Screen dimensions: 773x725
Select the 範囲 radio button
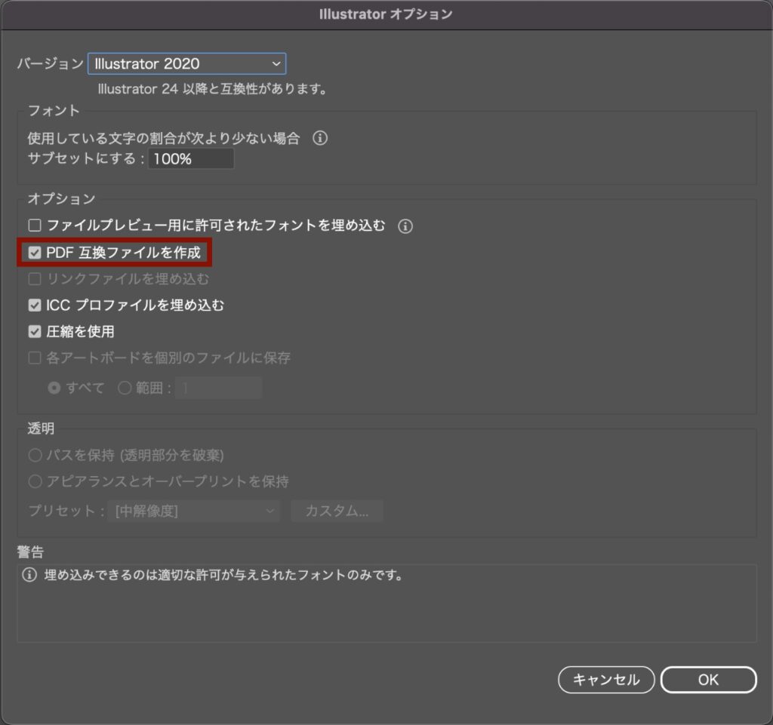point(125,388)
